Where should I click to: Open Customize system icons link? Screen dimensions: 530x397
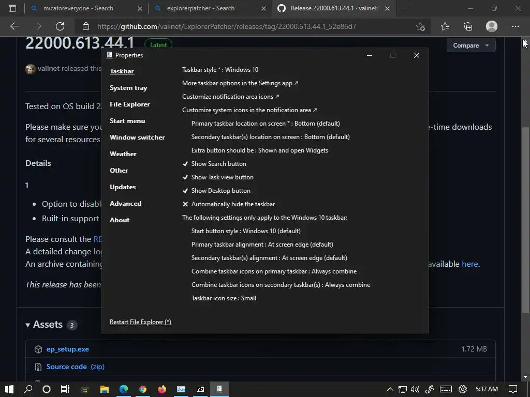point(249,110)
